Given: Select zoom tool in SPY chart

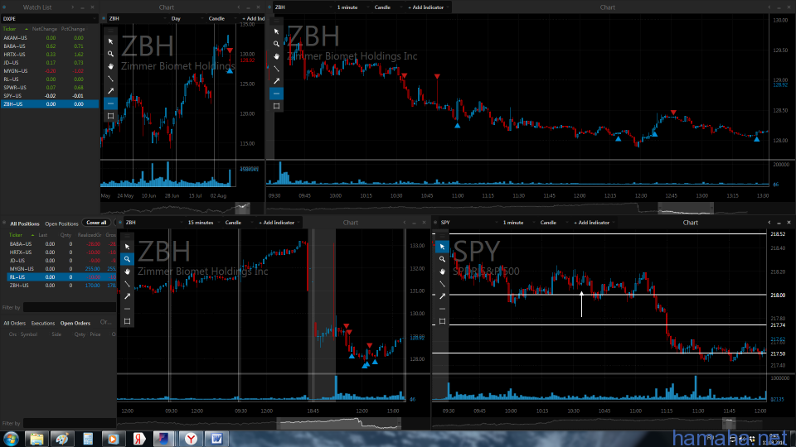Looking at the screenshot, I should (x=442, y=259).
